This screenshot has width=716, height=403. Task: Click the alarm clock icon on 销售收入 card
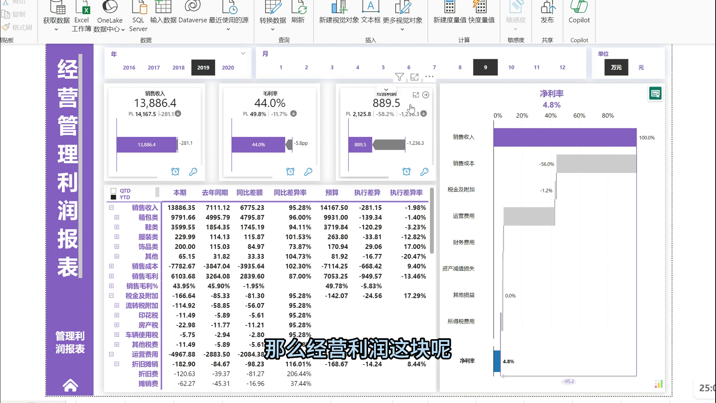[x=175, y=172]
